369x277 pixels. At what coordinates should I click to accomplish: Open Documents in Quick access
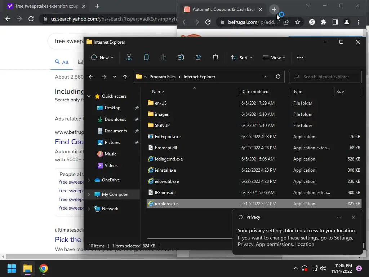pyautogui.click(x=116, y=131)
